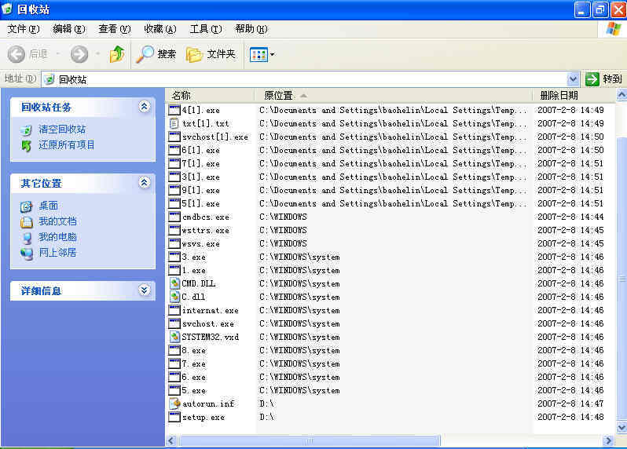The width and height of the screenshot is (627, 449).
Task: Click the Up folder toolbar icon
Action: point(117,54)
